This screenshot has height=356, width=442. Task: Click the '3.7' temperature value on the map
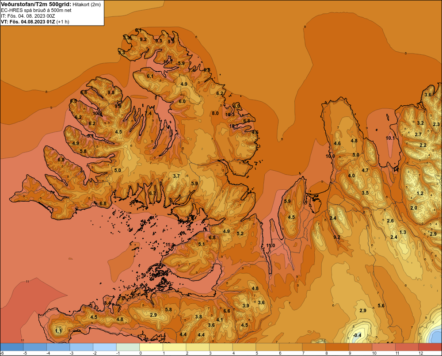pyautogui.click(x=176, y=176)
